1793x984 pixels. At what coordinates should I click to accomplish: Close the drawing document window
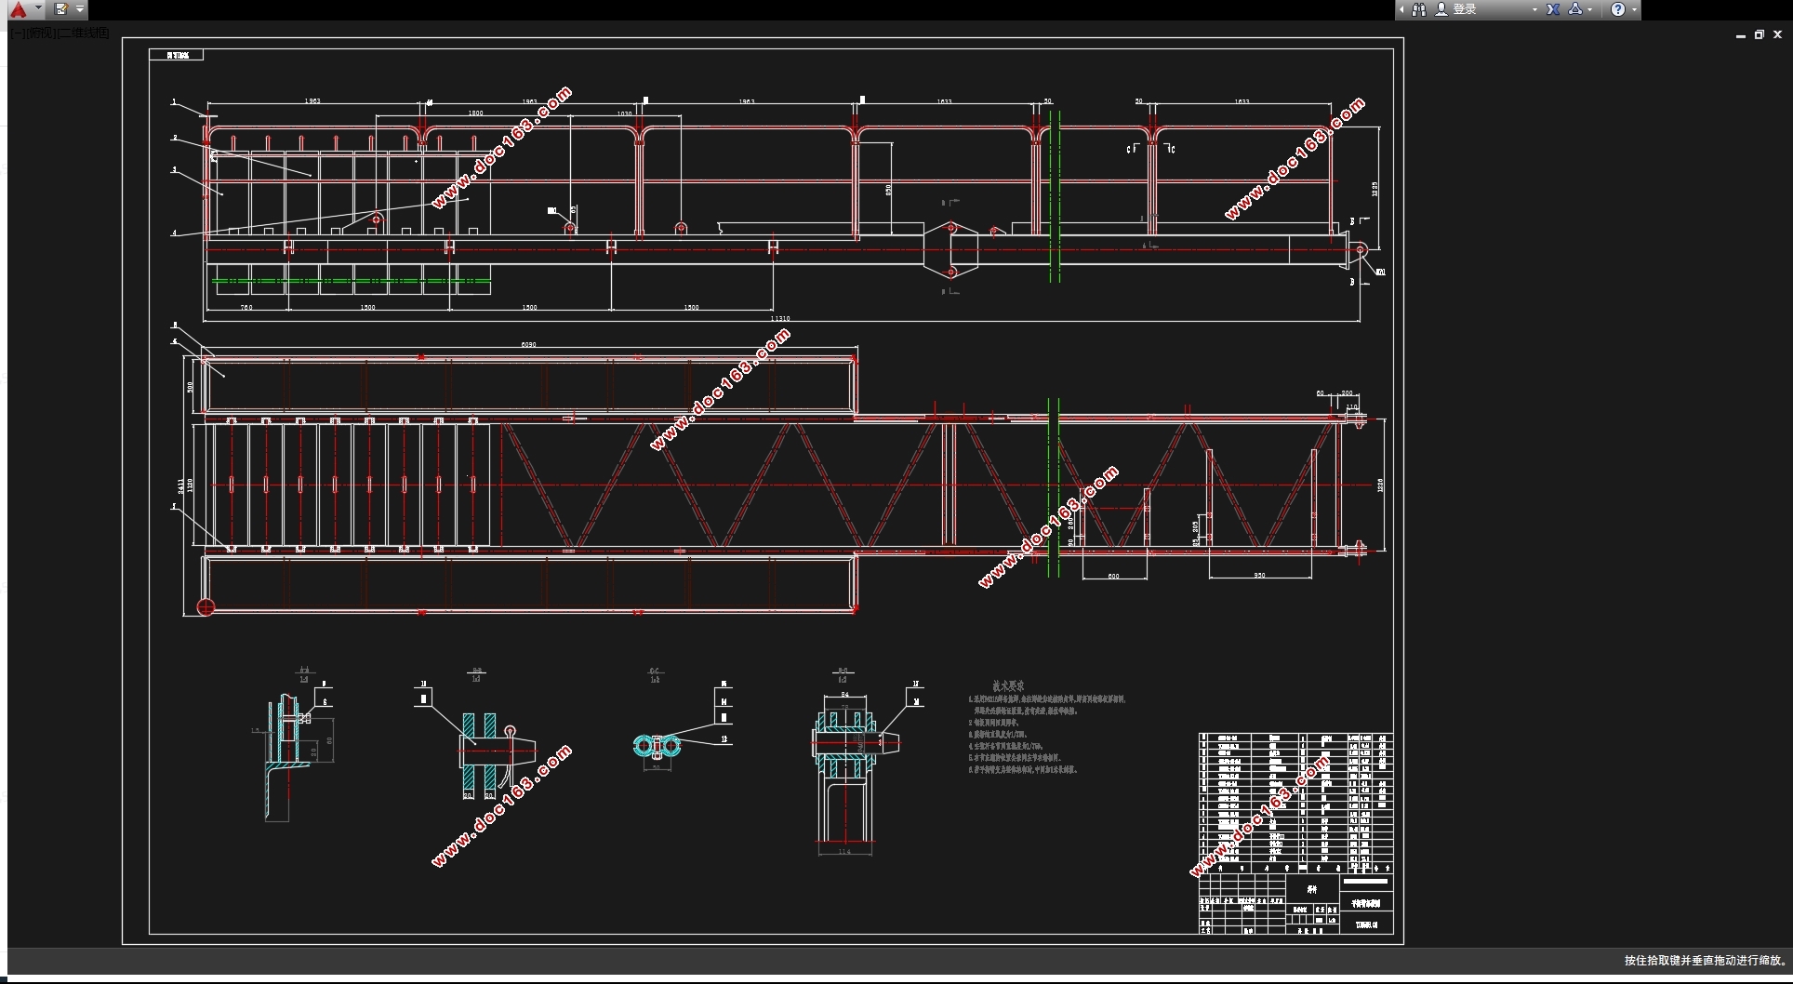1777,34
